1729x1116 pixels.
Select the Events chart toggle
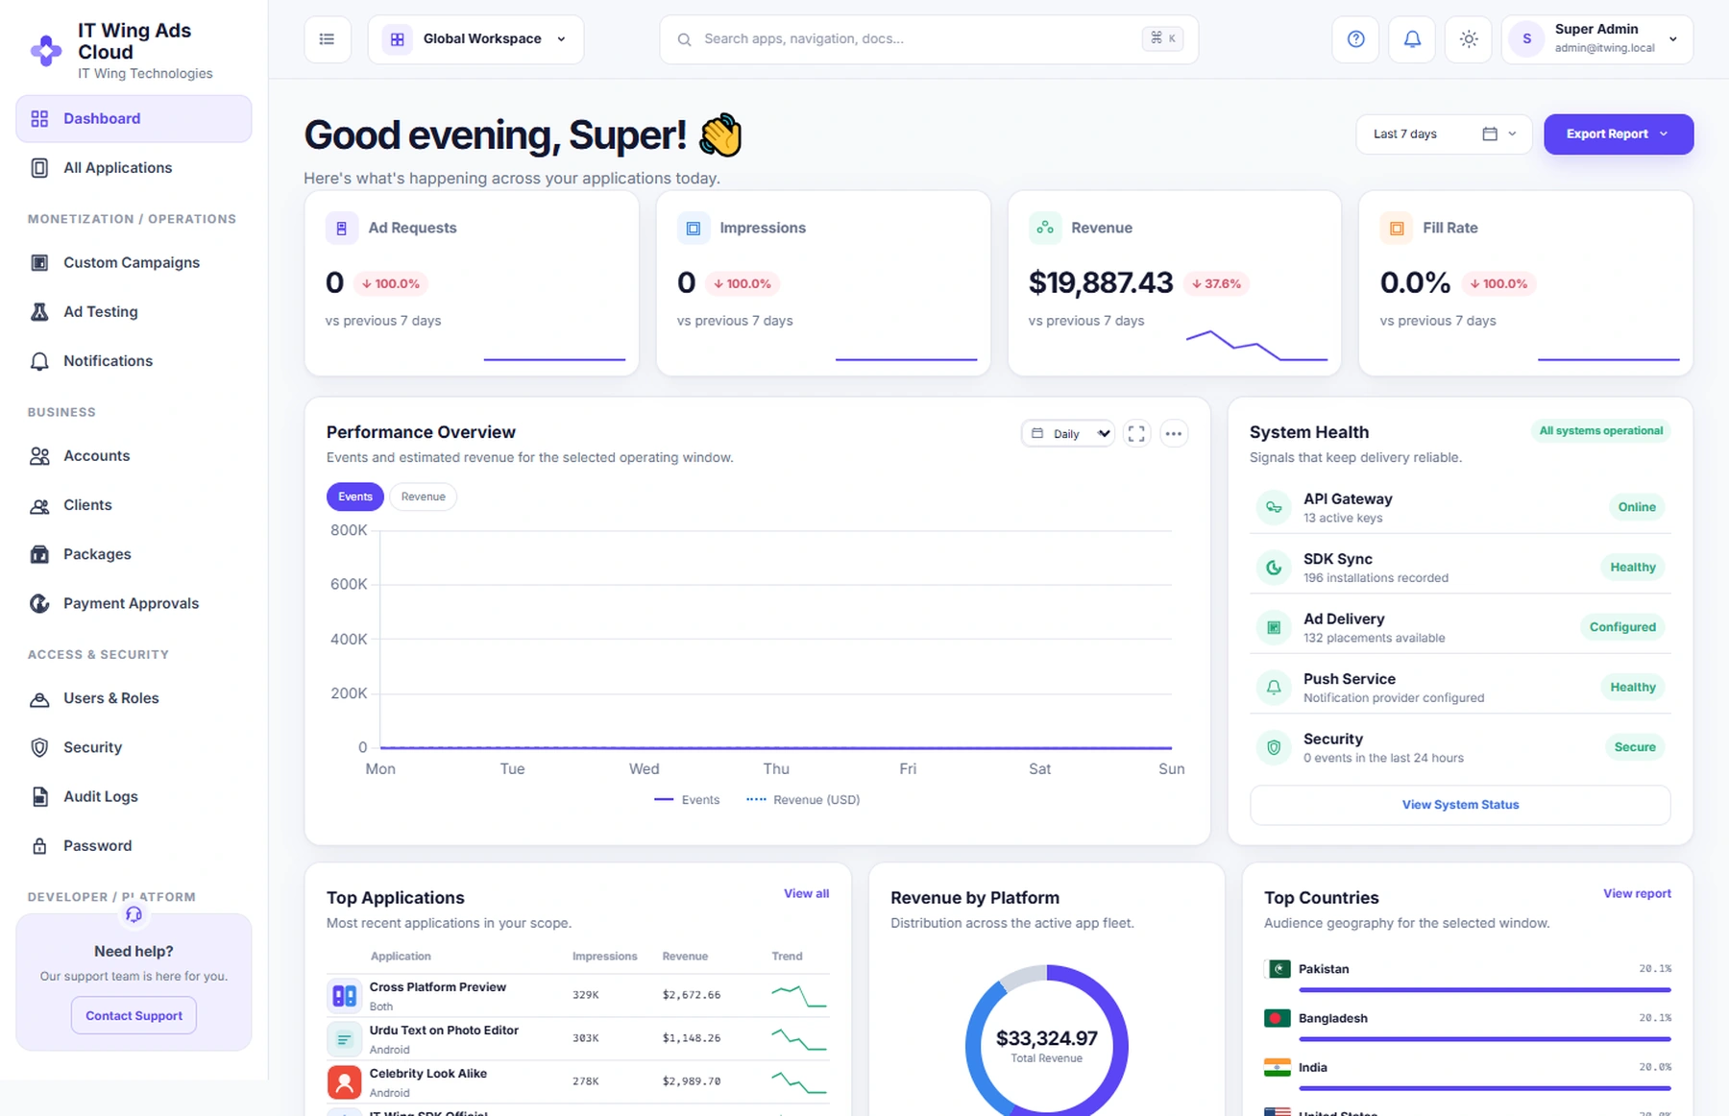[x=355, y=497]
